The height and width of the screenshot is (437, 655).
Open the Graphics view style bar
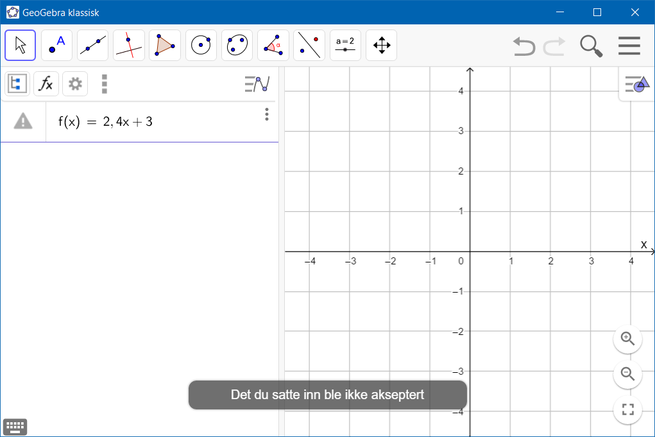point(636,83)
